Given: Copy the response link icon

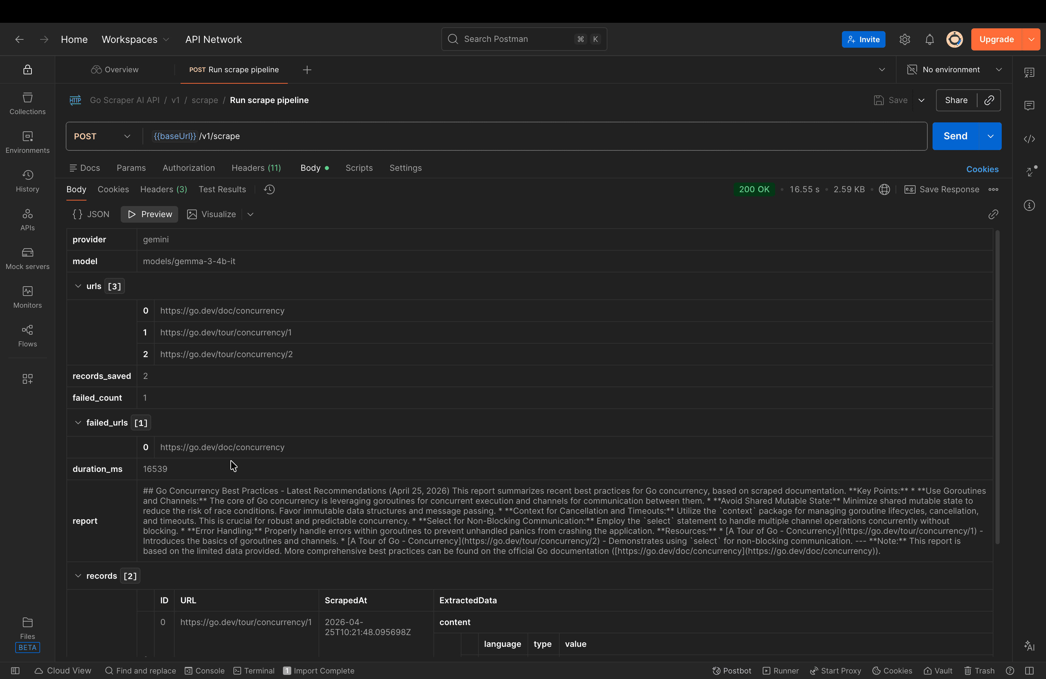Looking at the screenshot, I should pyautogui.click(x=993, y=214).
